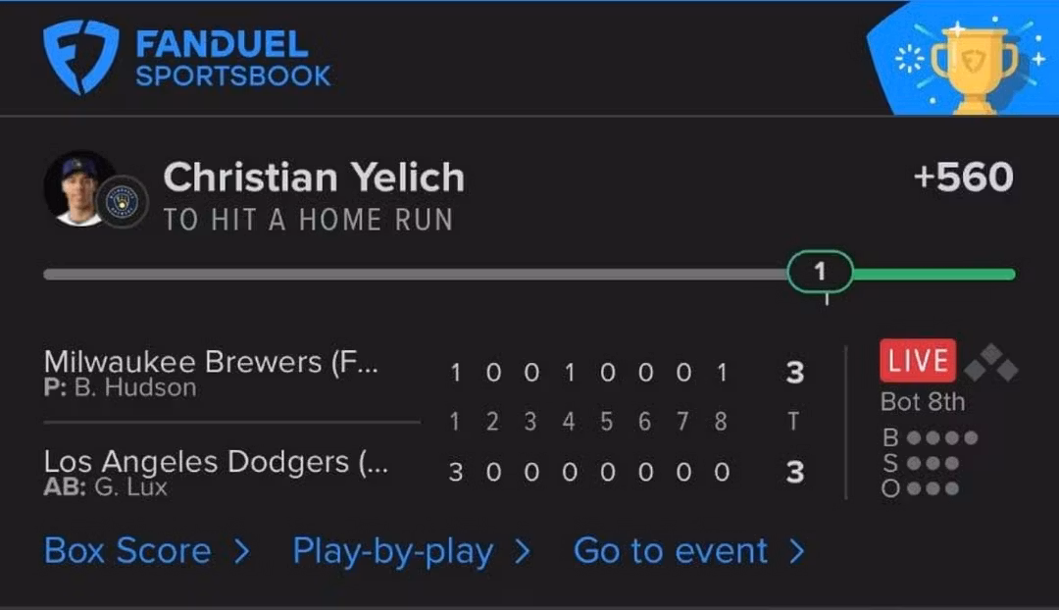Click the FanDuel shield logo icon
The image size is (1059, 610).
(80, 58)
